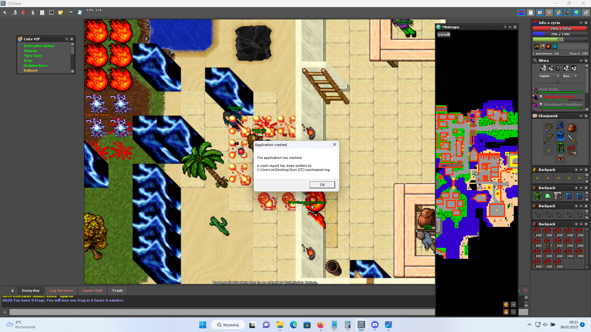Close the Application crashed dialog with X

[335, 144]
